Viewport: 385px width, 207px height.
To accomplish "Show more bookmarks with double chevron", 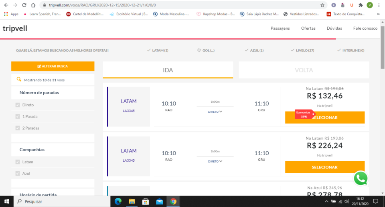I will [x=378, y=14].
